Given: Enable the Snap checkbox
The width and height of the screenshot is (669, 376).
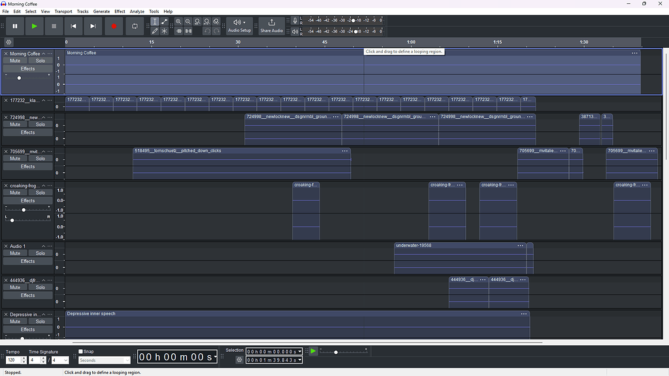Looking at the screenshot, I should click(x=80, y=351).
